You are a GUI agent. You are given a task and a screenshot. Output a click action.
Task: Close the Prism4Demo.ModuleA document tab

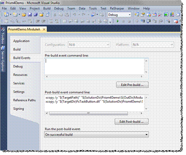44,29
